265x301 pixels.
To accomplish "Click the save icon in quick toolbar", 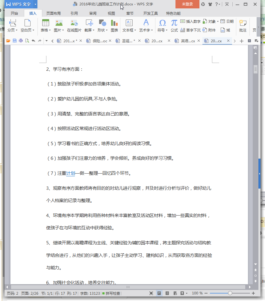I will pyautogui.click(x=15, y=41).
